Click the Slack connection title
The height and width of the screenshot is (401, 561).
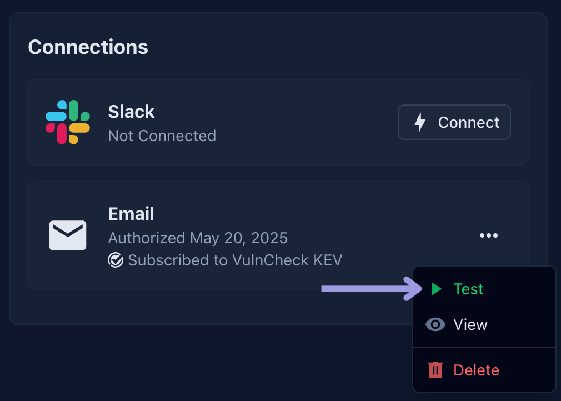click(x=131, y=112)
